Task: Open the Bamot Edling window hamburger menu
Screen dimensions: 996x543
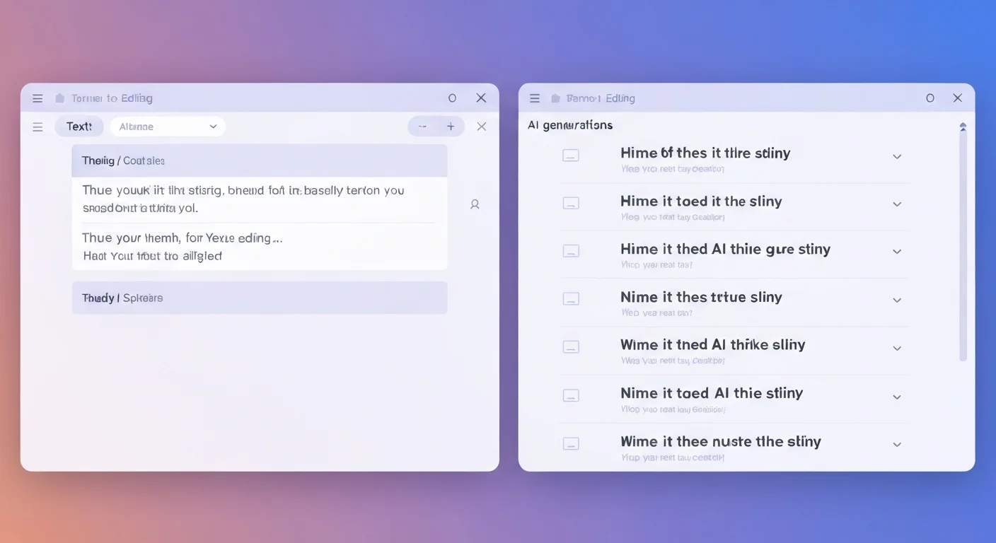Action: coord(535,98)
